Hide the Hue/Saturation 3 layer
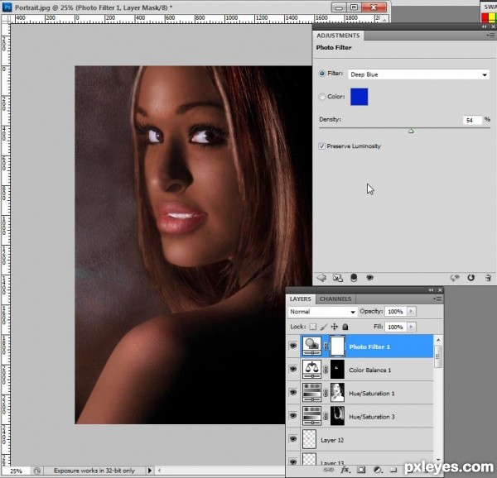This screenshot has width=497, height=478. (x=293, y=415)
